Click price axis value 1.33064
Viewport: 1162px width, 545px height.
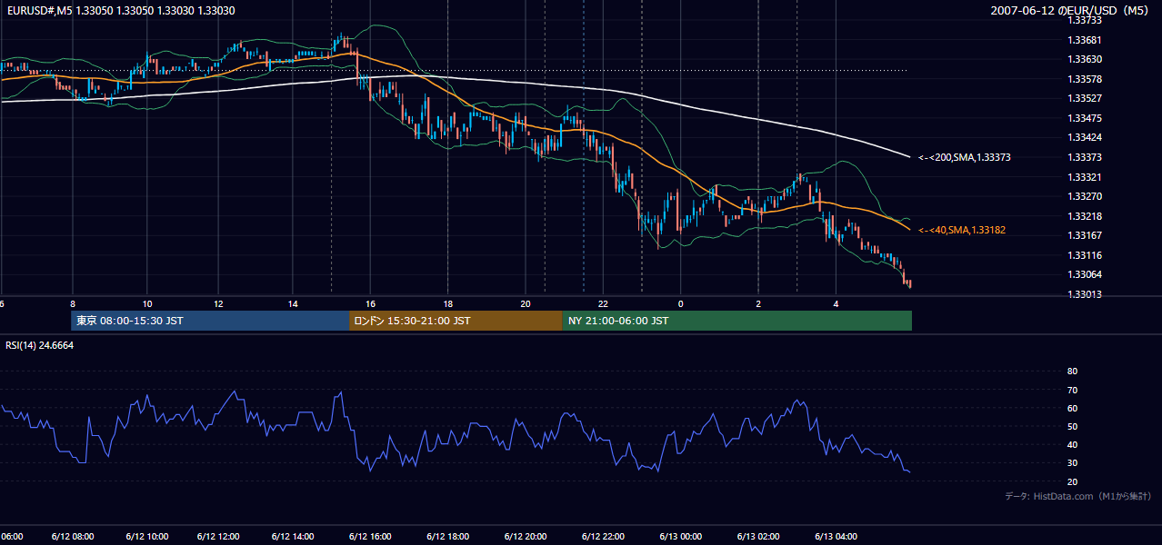click(1086, 274)
